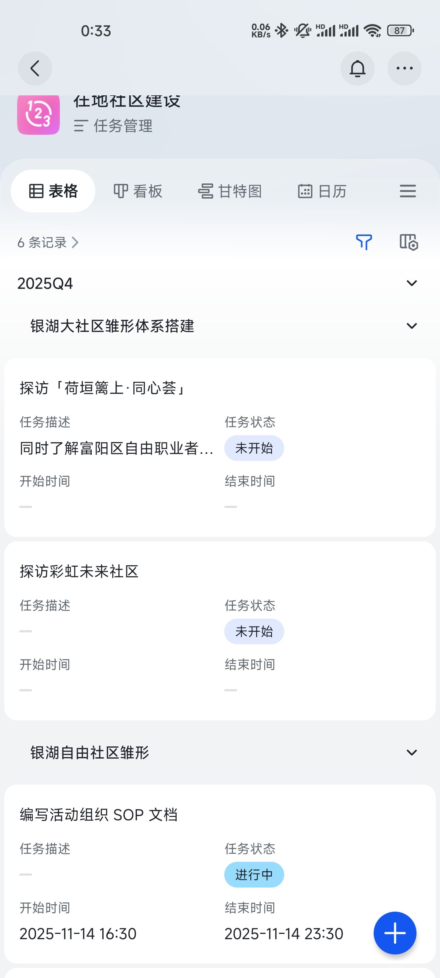Switch to the 甘特图 view tab

pyautogui.click(x=230, y=191)
